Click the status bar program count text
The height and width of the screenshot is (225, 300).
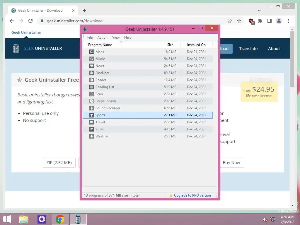coord(112,195)
